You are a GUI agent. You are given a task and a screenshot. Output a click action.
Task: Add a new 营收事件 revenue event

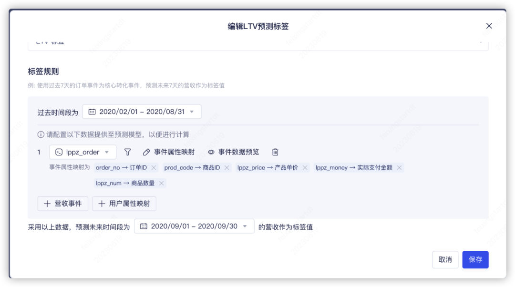coord(62,204)
